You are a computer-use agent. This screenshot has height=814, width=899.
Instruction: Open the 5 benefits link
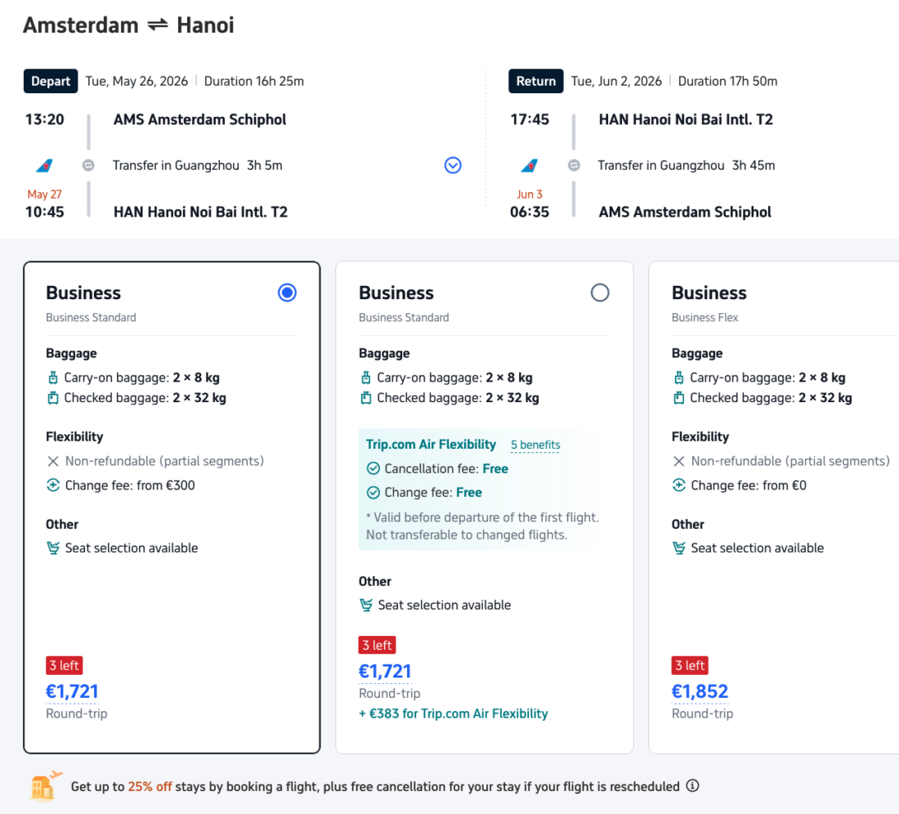535,445
